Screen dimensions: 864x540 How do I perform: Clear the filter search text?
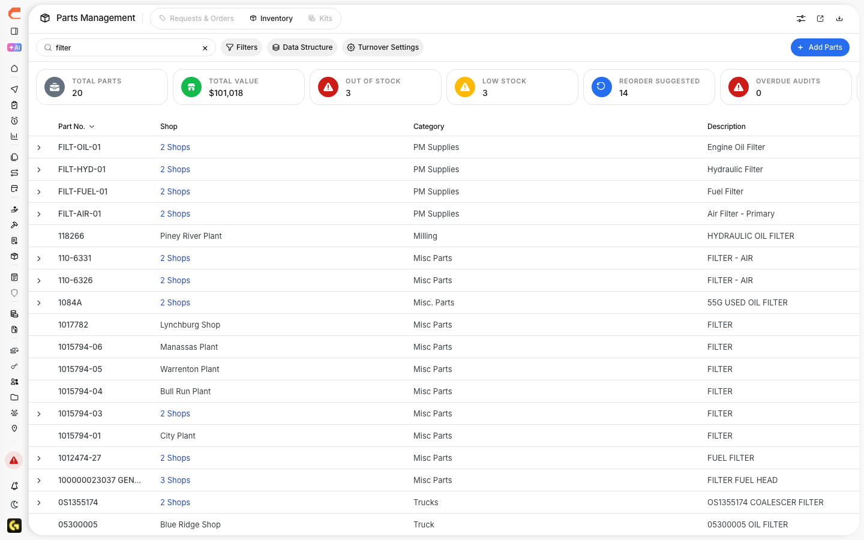pyautogui.click(x=205, y=48)
